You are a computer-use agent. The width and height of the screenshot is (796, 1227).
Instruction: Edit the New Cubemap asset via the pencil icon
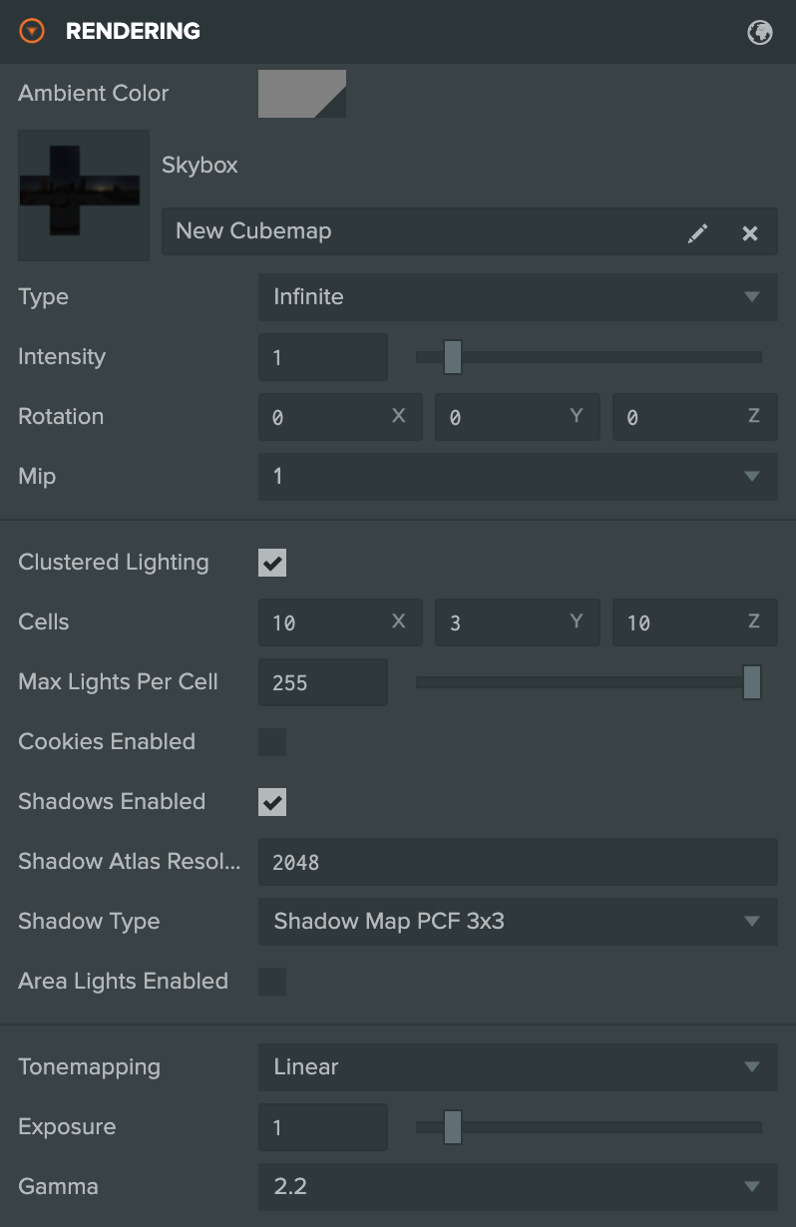[x=698, y=232]
